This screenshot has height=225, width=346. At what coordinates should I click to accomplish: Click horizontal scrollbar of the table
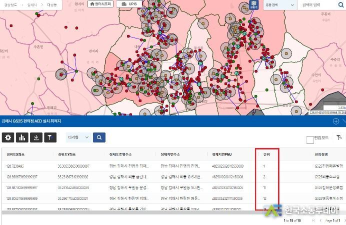(132, 212)
